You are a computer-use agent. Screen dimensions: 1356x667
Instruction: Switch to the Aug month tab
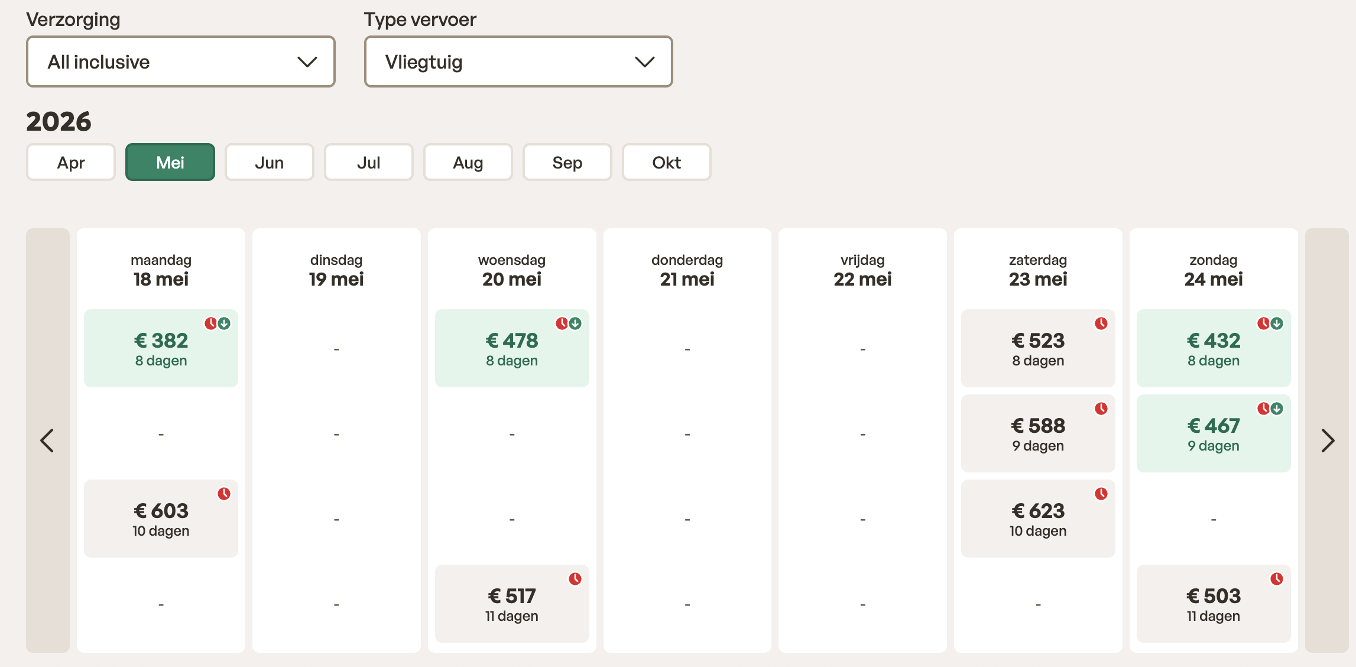click(x=468, y=163)
